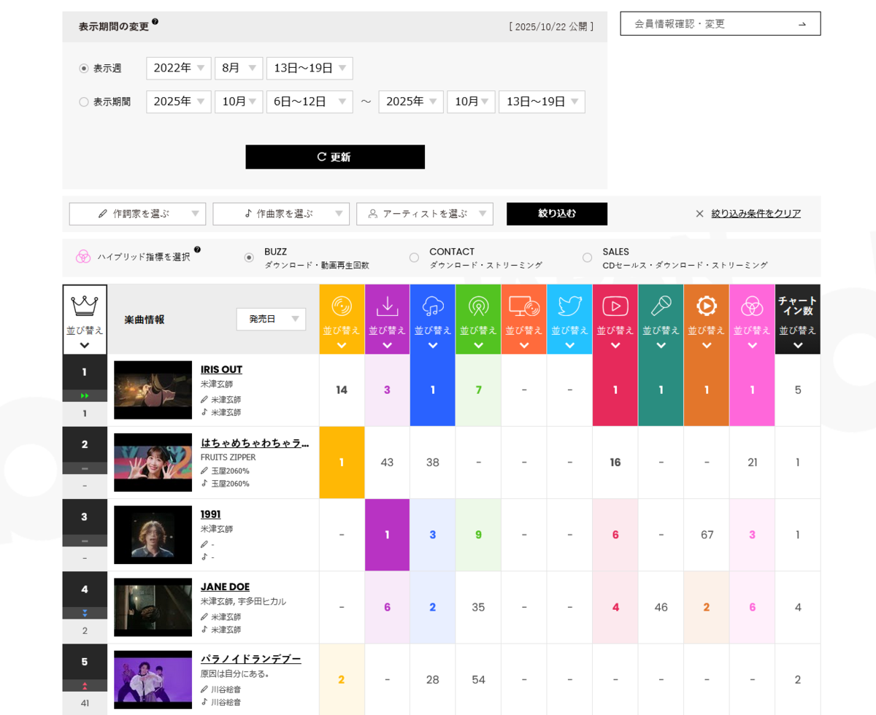Click the yellow rank 1 cell of FRUITS ZIPPER

pyautogui.click(x=342, y=463)
